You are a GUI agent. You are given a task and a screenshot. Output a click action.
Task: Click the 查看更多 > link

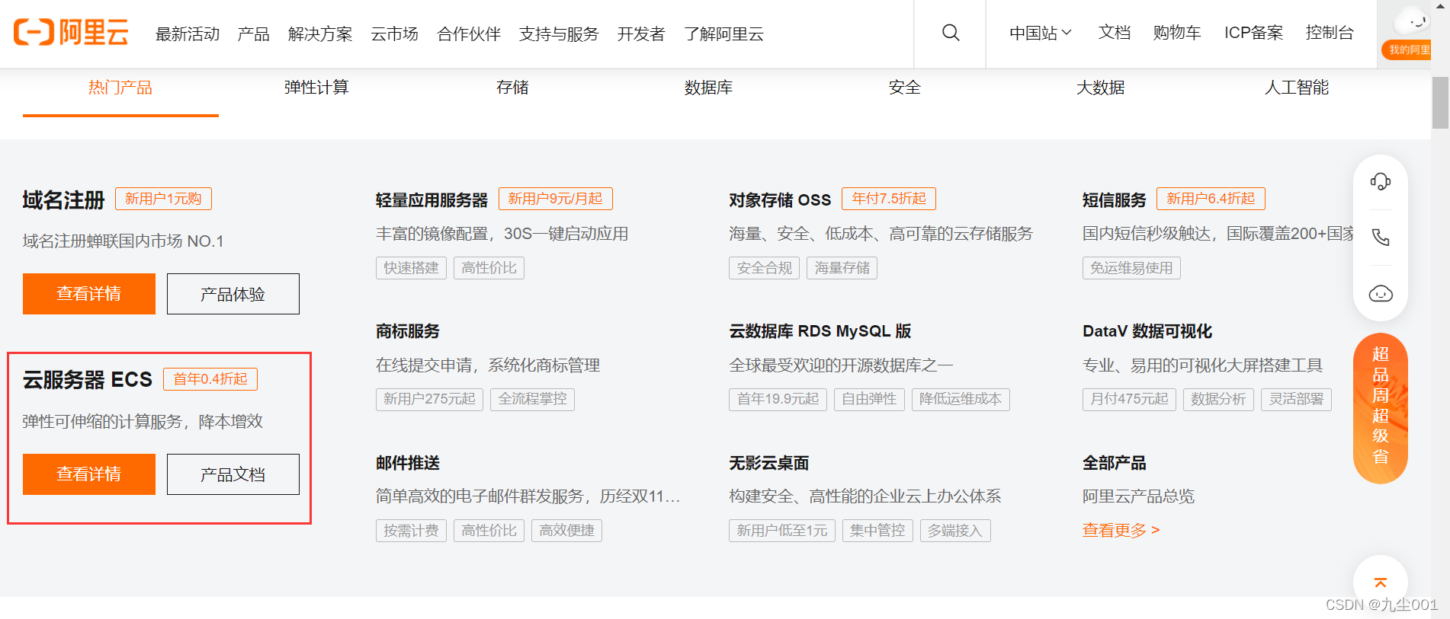tap(1121, 530)
